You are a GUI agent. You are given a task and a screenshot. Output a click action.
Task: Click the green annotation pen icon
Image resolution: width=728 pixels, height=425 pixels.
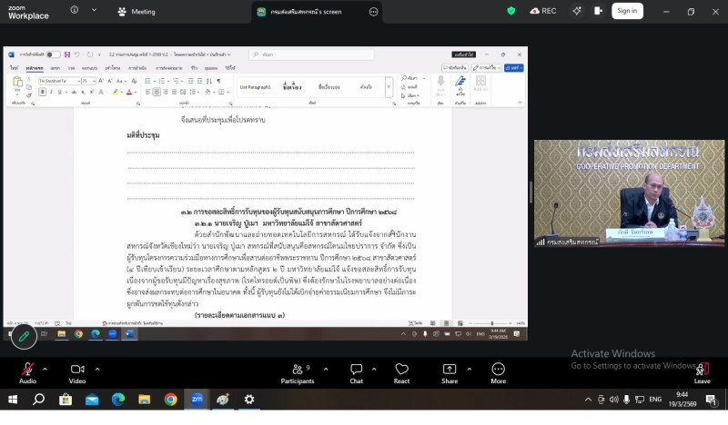pyautogui.click(x=24, y=337)
